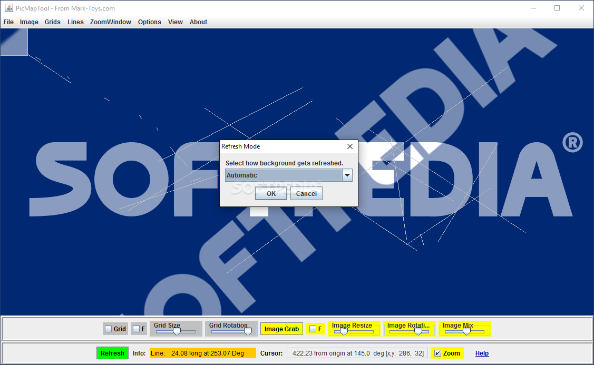Screen dimensions: 594x365
Task: Click the zoom preview thumbnail in canvas corner
Action: coord(14,42)
